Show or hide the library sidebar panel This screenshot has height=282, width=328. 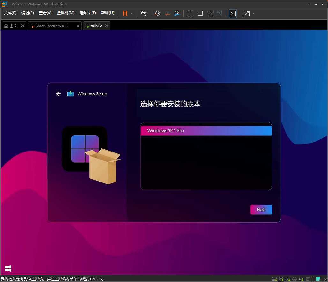(x=190, y=13)
